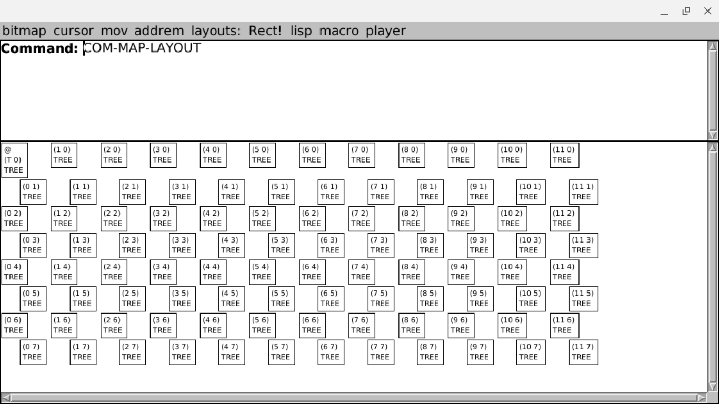Pick map tile (11 0)
719x404 pixels.
click(564, 155)
